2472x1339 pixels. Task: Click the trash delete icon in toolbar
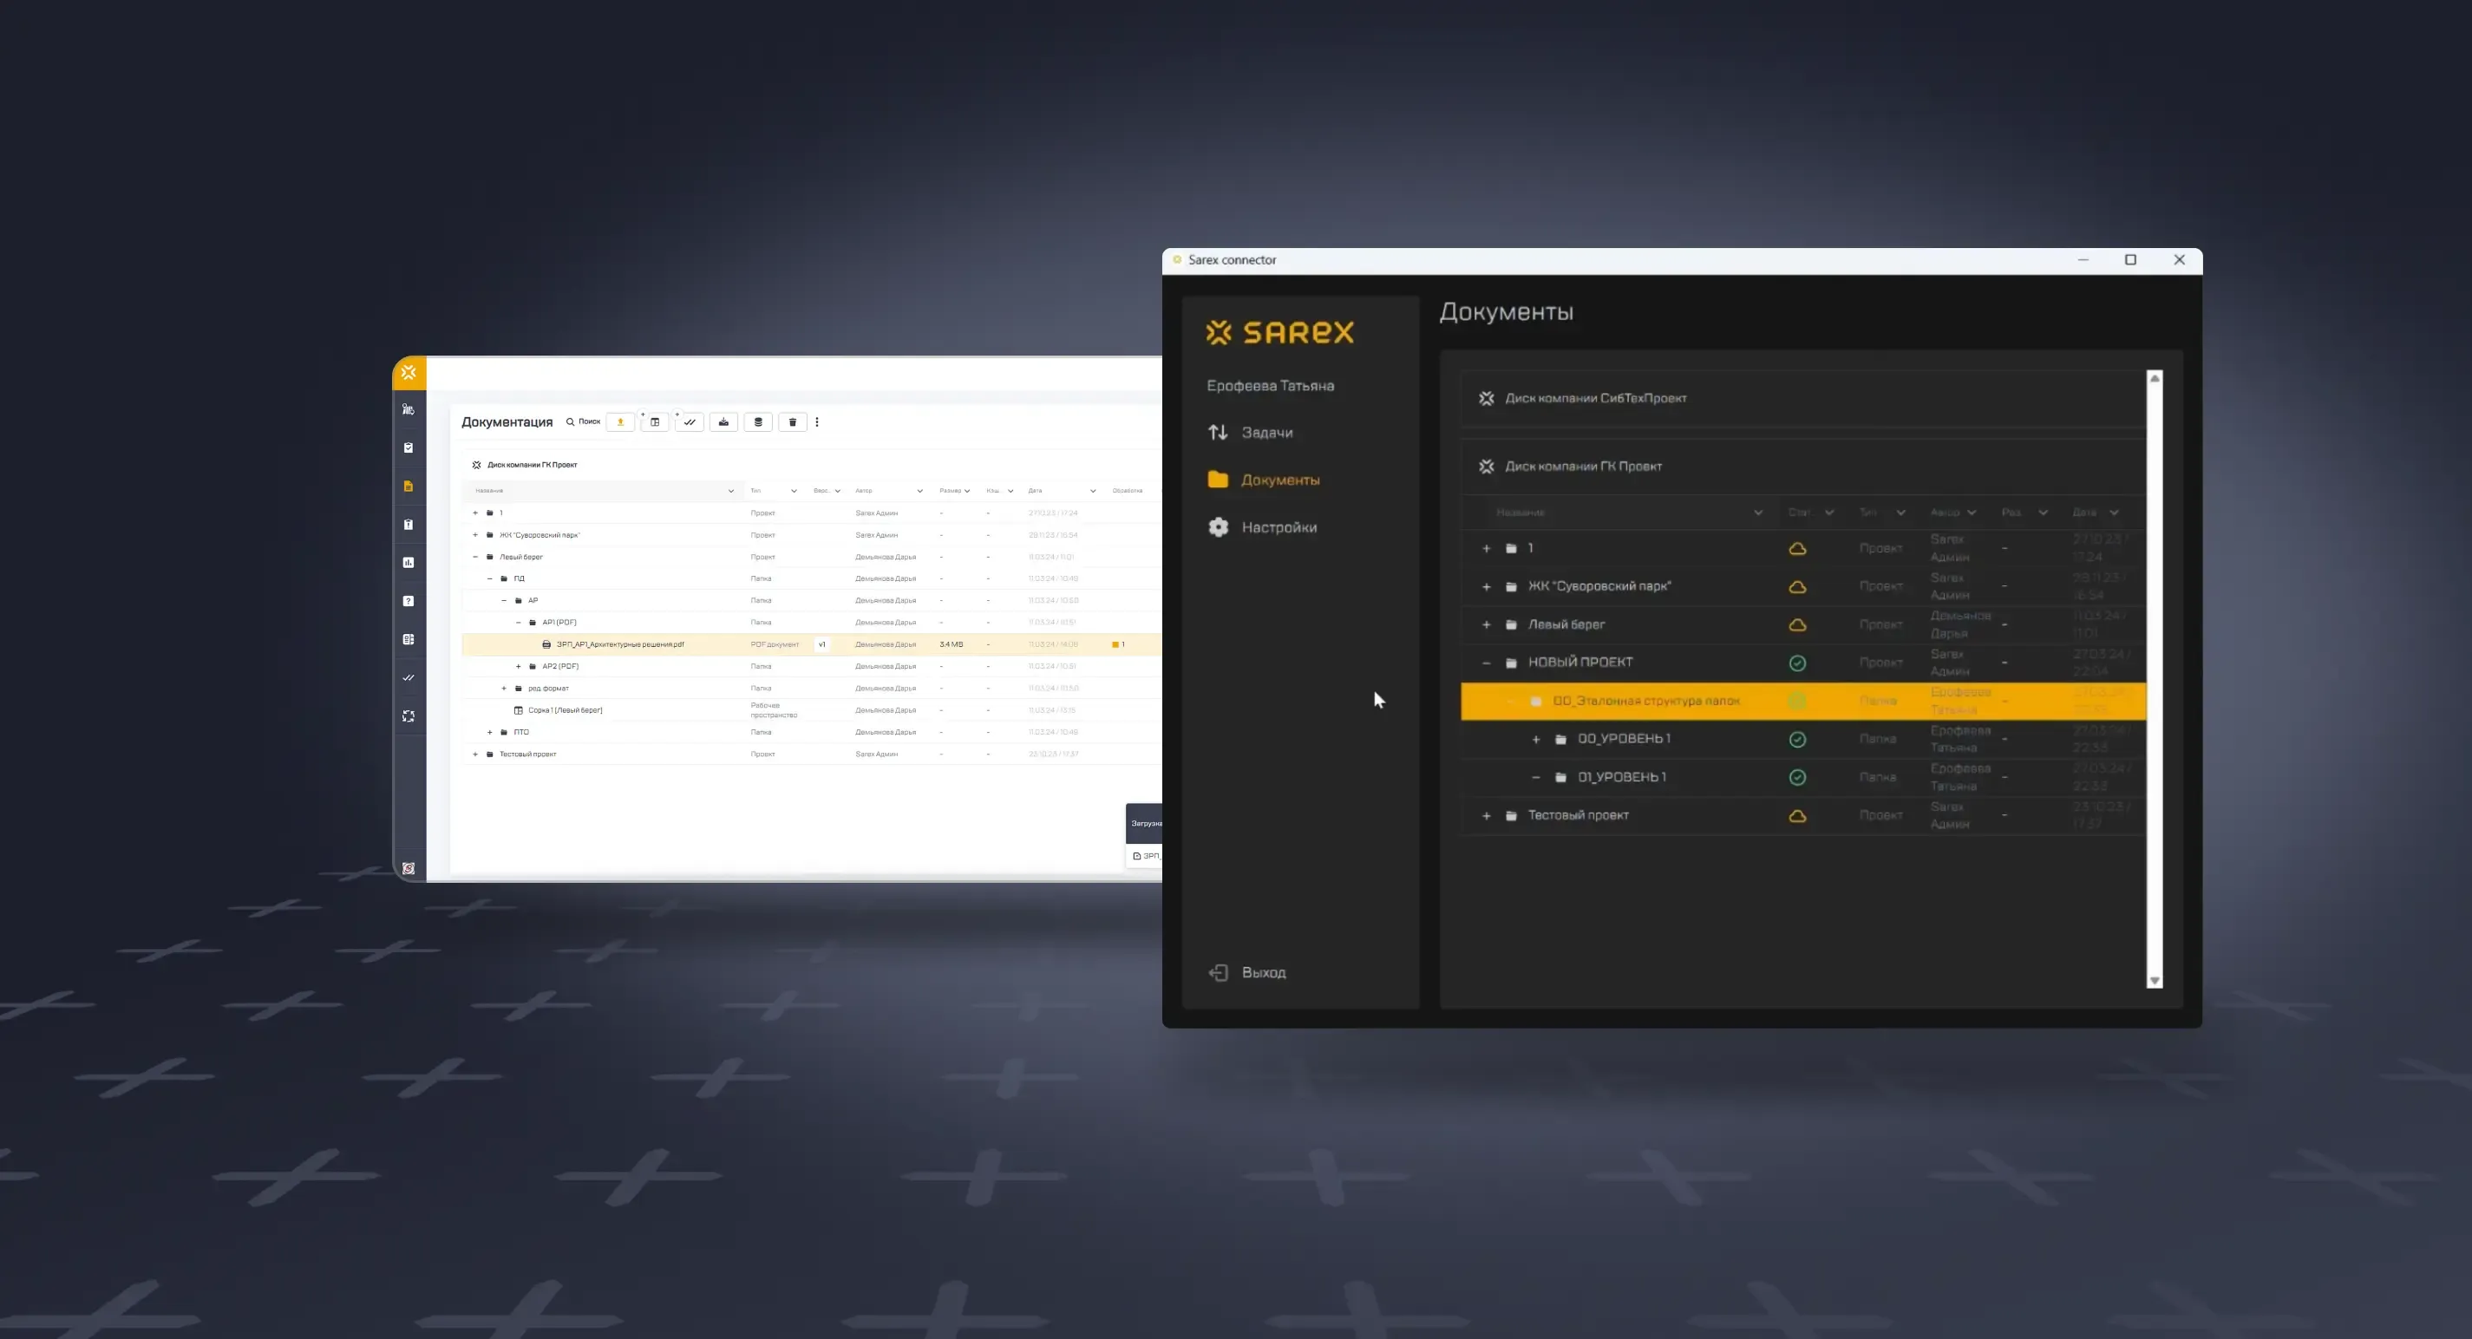coord(792,422)
